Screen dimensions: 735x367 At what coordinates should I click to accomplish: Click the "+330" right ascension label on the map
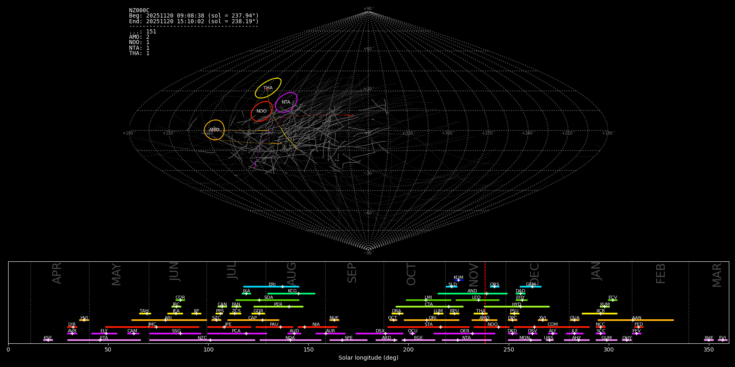coord(408,133)
